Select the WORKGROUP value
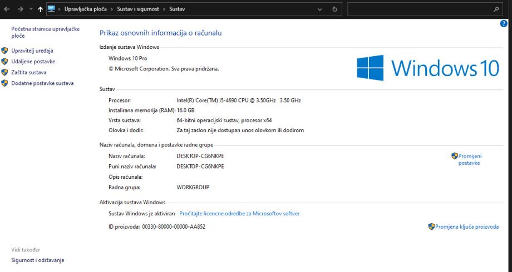 tap(193, 187)
